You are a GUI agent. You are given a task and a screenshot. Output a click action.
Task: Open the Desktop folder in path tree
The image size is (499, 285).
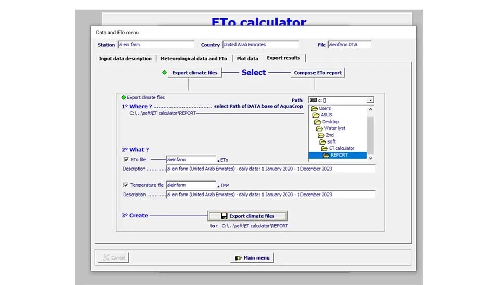330,122
